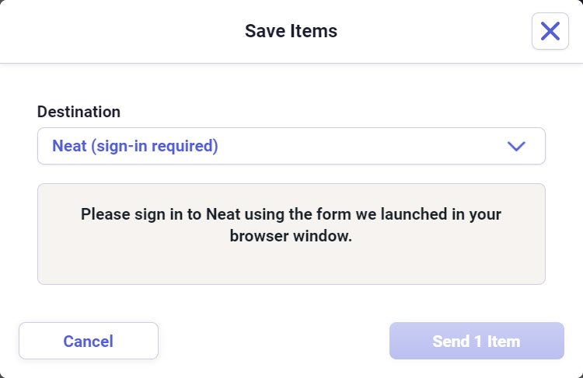The height and width of the screenshot is (378, 583).
Task: Click the word "Neat" in the destination selector
Action: coord(69,146)
